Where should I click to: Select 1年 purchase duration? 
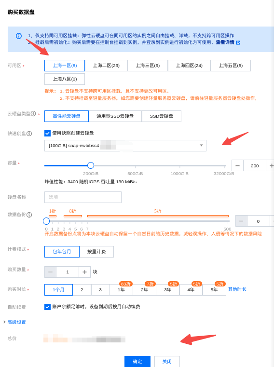pos(121,290)
